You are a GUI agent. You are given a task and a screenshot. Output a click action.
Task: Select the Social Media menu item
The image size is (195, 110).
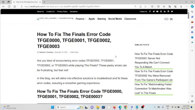[x=115, y=19]
